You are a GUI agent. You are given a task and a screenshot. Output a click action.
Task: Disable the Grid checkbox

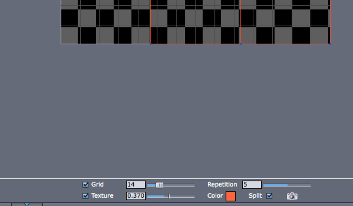coord(85,185)
